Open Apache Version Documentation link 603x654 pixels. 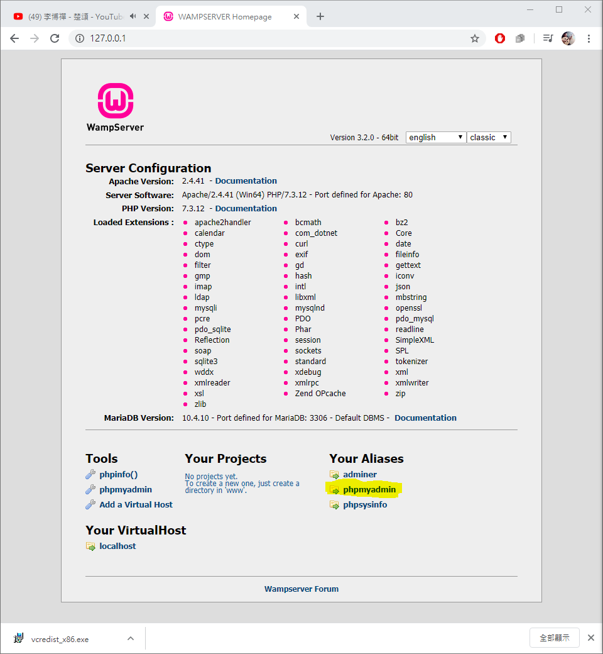(246, 180)
